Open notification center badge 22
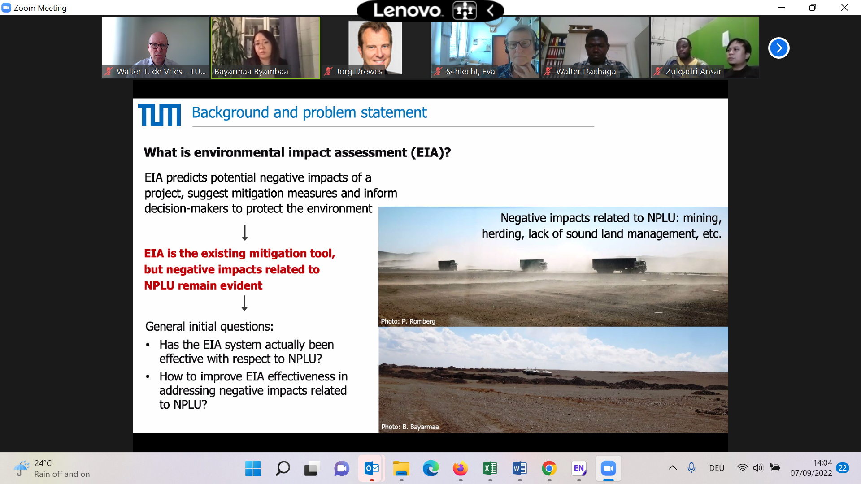The width and height of the screenshot is (861, 484). [843, 468]
